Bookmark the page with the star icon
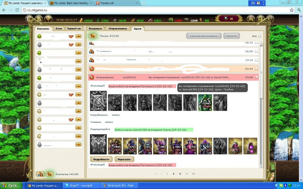This screenshot has width=303, height=189. click(x=292, y=10)
